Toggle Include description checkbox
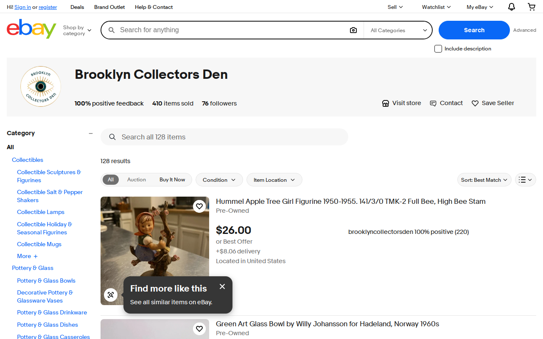 438,49
